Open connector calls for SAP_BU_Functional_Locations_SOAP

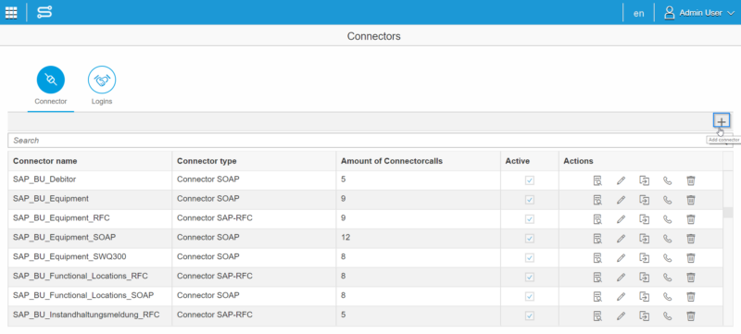pyautogui.click(x=667, y=297)
